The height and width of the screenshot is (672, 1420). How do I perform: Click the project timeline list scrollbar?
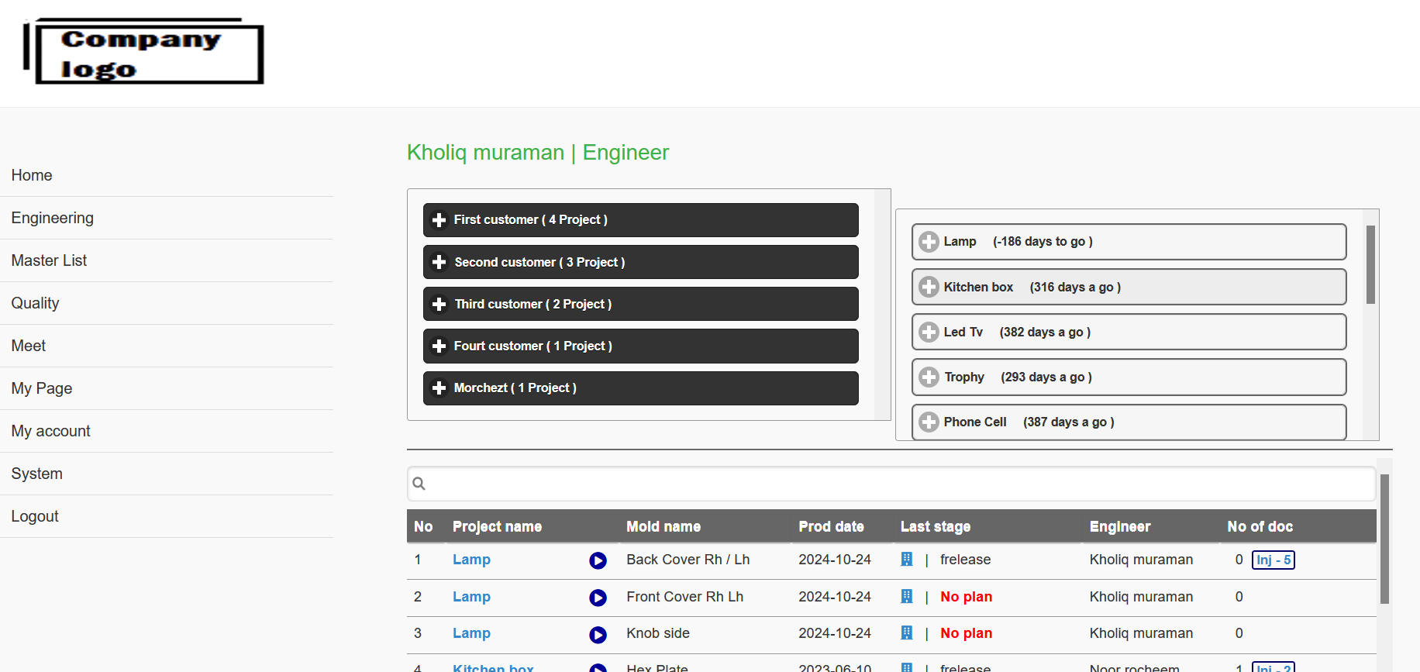pos(1370,264)
